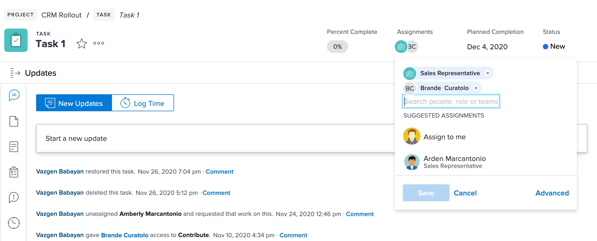
Task: Favorite Task 1 with the star icon
Action: click(x=81, y=44)
